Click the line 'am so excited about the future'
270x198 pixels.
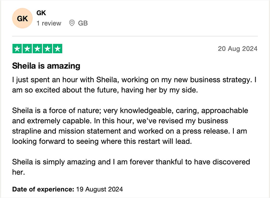[105, 90]
